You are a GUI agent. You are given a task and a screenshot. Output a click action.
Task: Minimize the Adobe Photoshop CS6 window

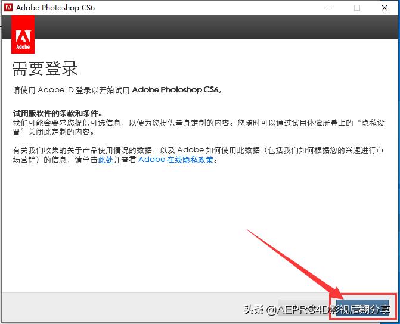click(330, 8)
